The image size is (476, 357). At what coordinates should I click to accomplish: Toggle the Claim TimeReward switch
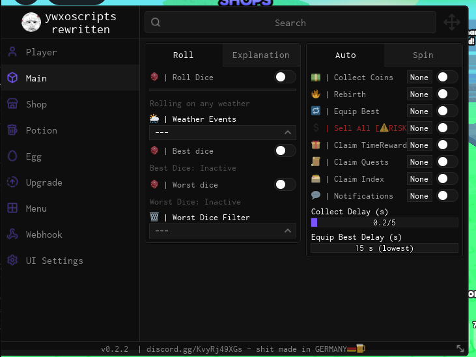447,145
